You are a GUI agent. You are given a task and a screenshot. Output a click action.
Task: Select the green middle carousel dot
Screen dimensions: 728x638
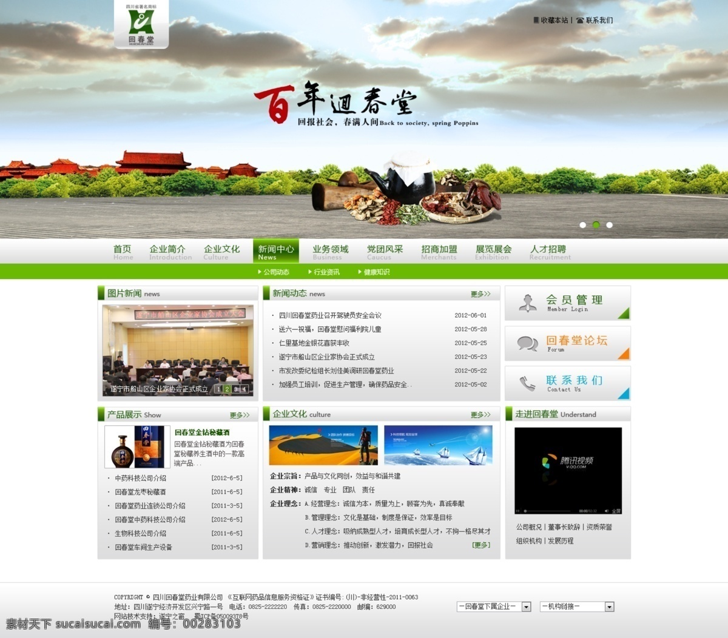596,225
